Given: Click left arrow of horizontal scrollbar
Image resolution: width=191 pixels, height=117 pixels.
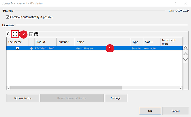Looking at the screenshot, I should 8,88.
